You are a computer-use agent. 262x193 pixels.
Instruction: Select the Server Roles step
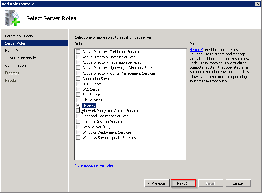(x=35, y=43)
